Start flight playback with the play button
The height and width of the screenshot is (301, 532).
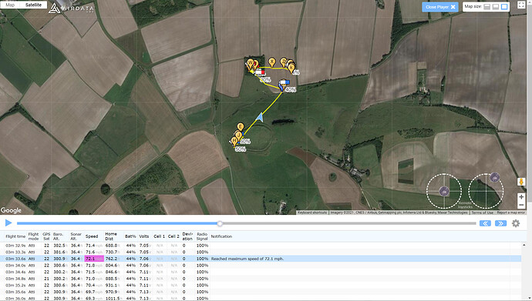8,222
